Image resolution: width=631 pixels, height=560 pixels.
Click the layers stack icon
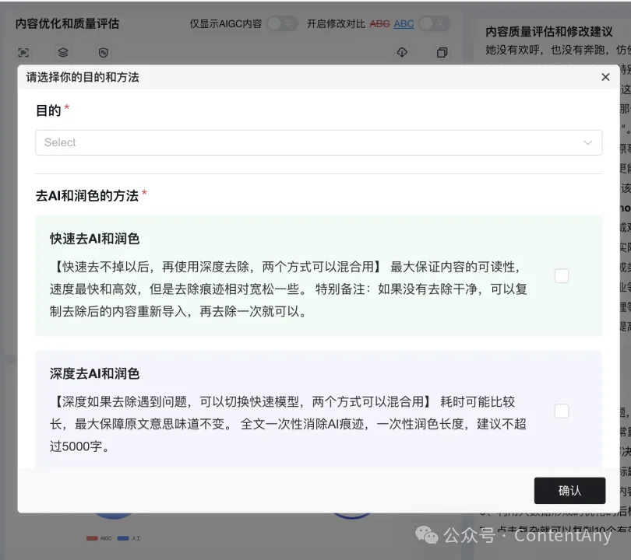pyautogui.click(x=63, y=53)
